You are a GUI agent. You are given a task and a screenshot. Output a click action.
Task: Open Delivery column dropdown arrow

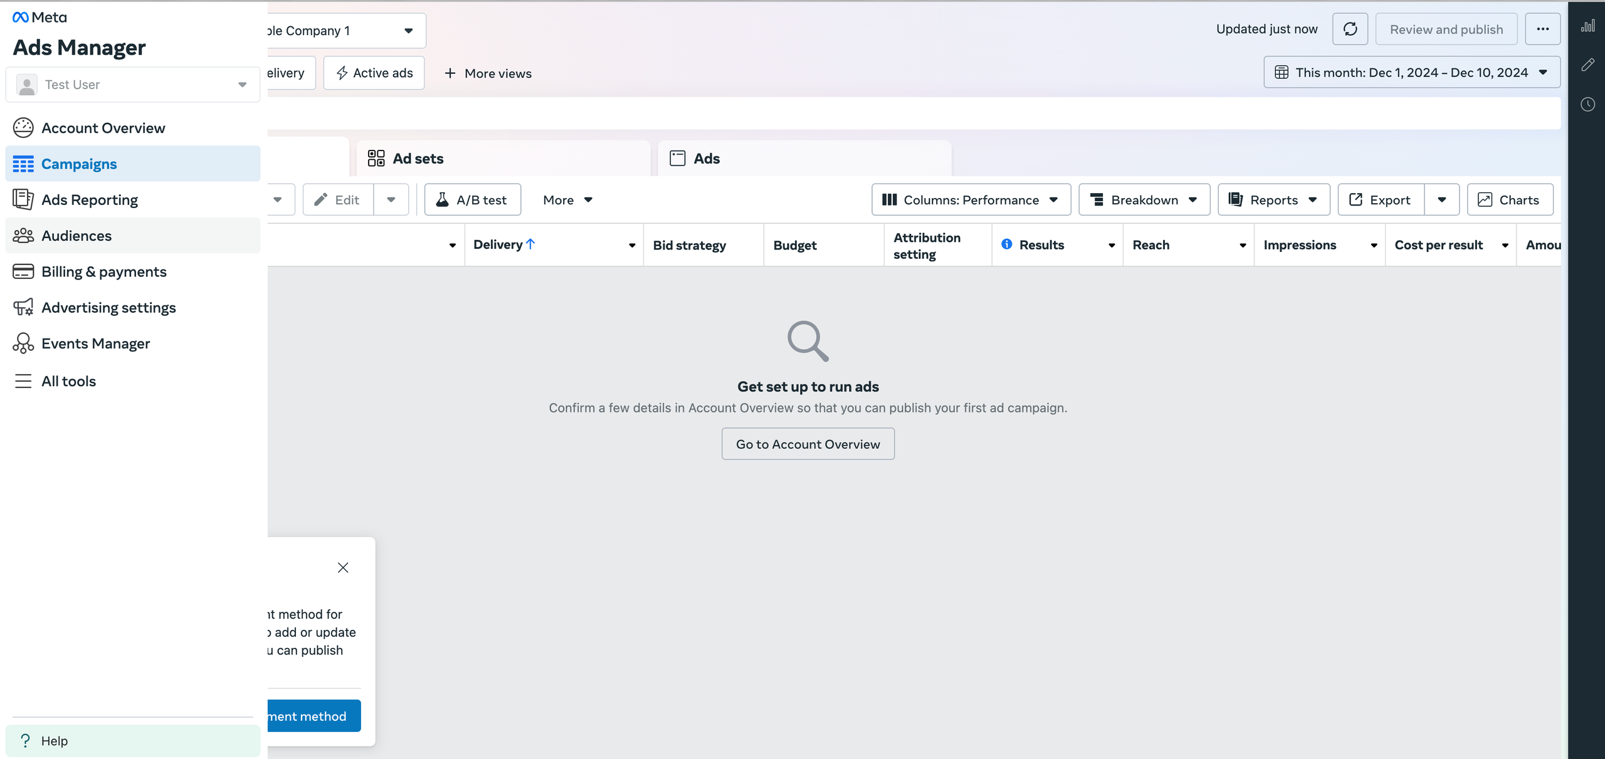click(x=632, y=245)
